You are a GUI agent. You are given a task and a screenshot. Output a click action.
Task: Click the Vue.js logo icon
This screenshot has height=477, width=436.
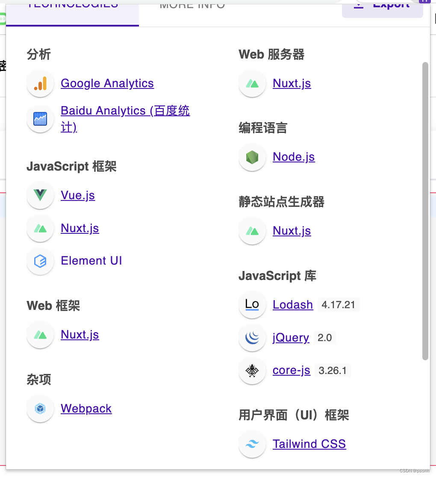(40, 195)
